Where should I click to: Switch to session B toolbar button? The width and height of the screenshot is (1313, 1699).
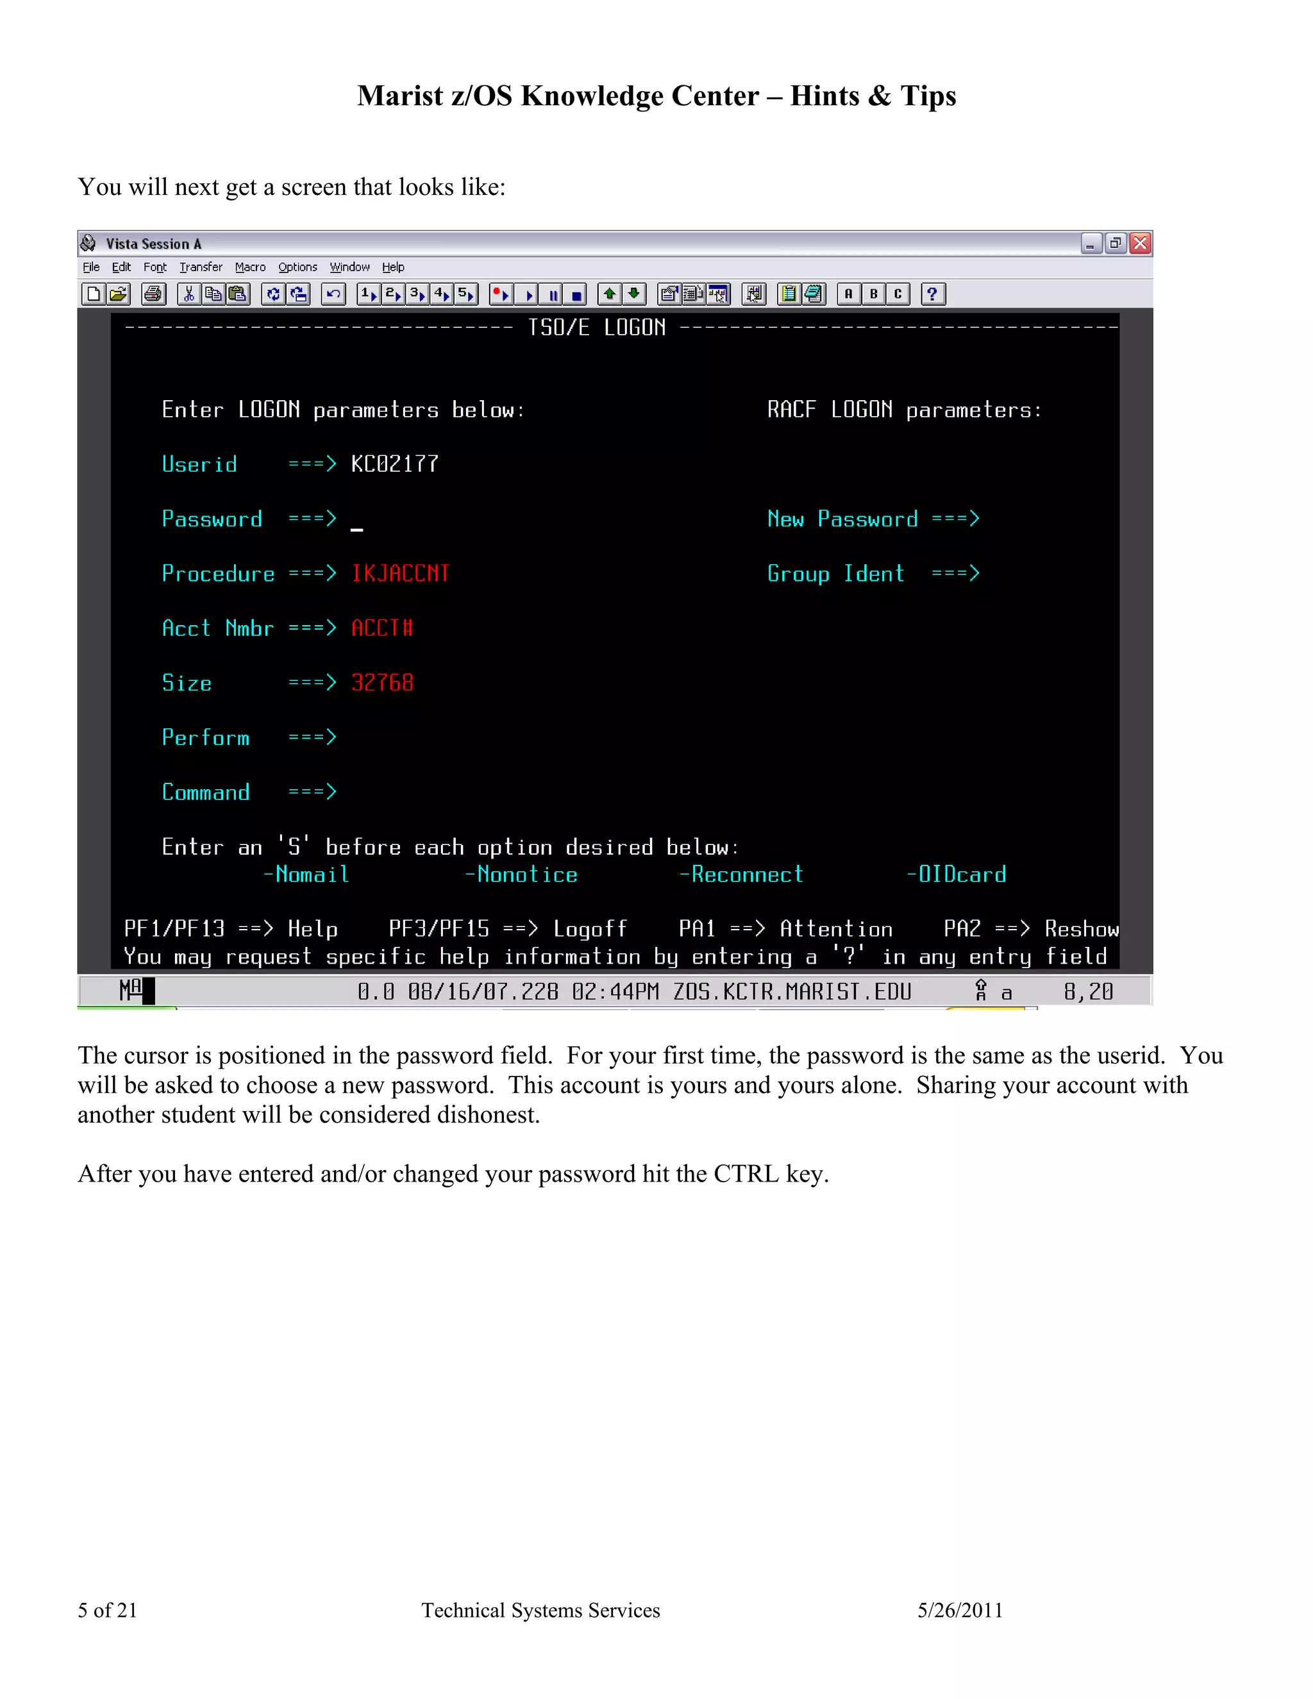[874, 294]
